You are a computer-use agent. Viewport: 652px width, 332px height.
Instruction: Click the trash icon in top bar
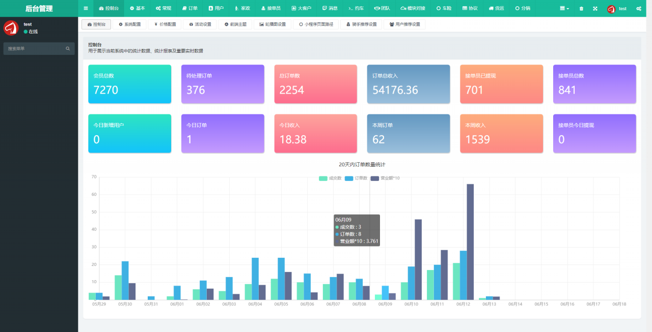coord(582,9)
